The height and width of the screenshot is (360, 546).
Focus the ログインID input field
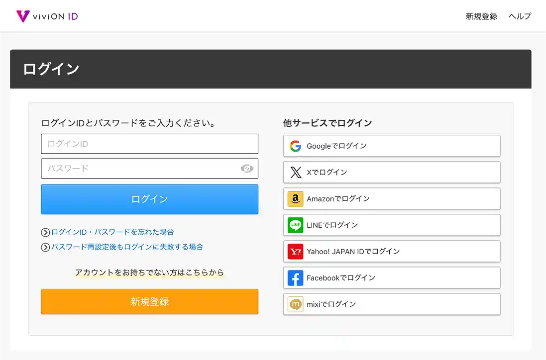click(x=150, y=144)
